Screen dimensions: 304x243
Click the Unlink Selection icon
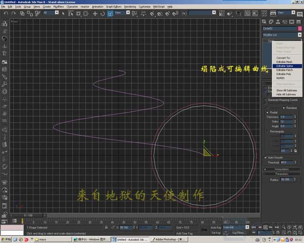(30, 13)
